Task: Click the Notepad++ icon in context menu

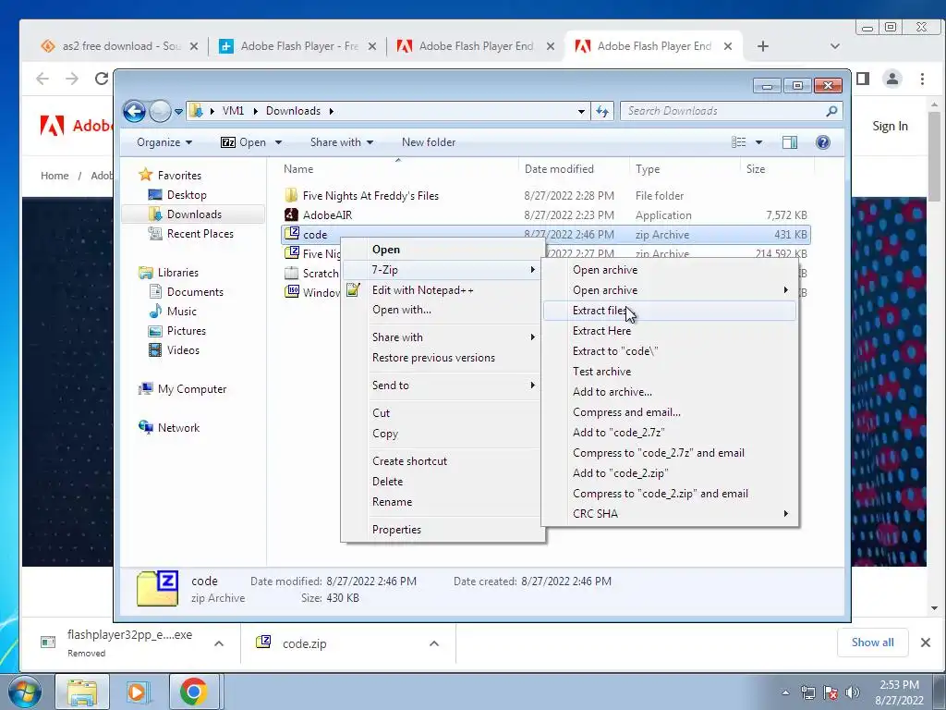Action: (354, 289)
